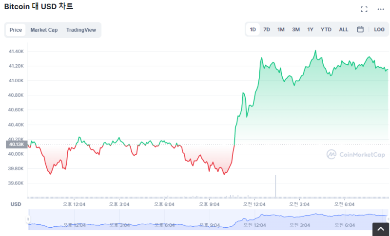The image size is (390, 236).
Task: Select the Price tab
Action: (16, 30)
